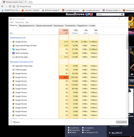Expand the Google Chrome application entry
Viewport: 134px width, 137px height.
coord(10,42)
